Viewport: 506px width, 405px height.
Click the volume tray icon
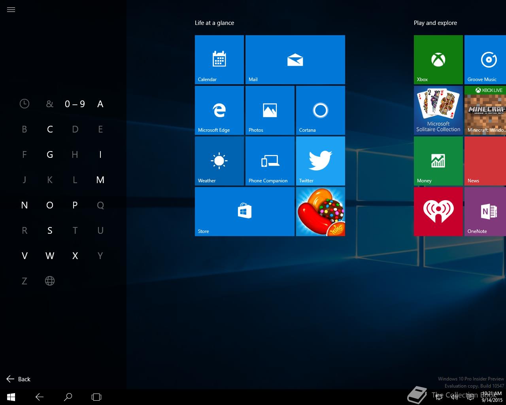click(455, 397)
